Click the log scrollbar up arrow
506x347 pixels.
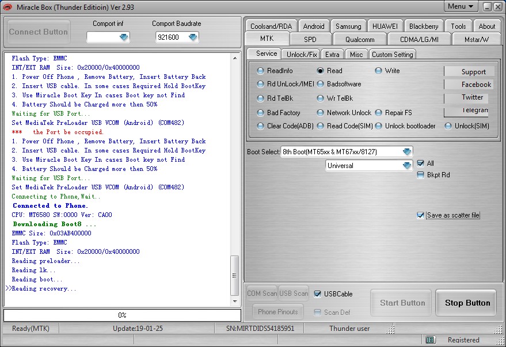(x=235, y=58)
